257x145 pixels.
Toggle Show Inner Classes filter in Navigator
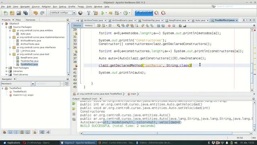28,132
